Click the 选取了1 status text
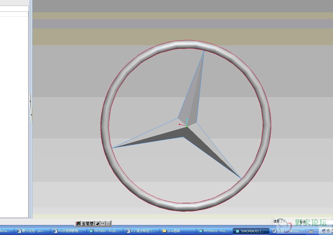Screen dimensions: 333x235 [x=279, y=221]
